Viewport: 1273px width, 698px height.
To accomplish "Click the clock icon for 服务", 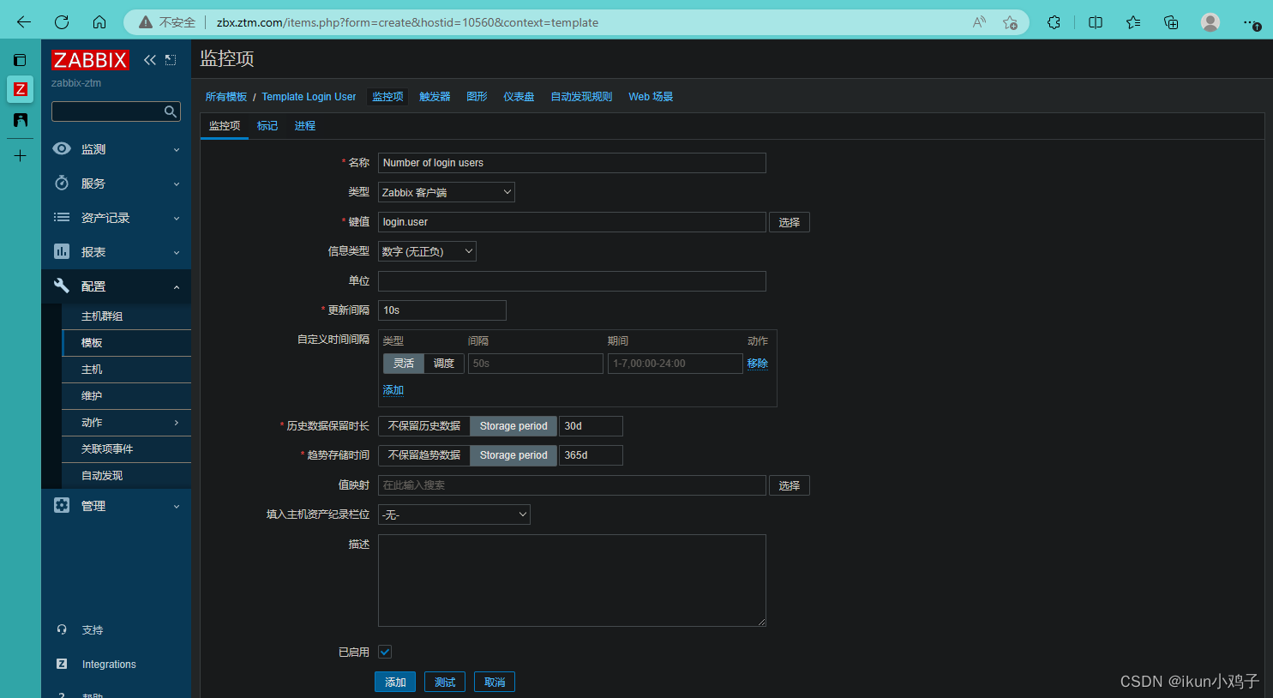I will tap(62, 183).
